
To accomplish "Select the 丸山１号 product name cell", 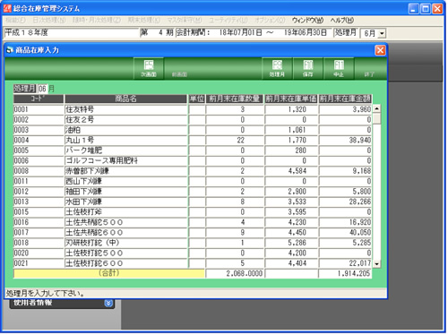I will pos(125,140).
